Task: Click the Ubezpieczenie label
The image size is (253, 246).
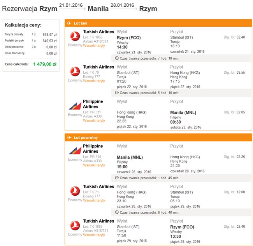Action: coord(14,47)
